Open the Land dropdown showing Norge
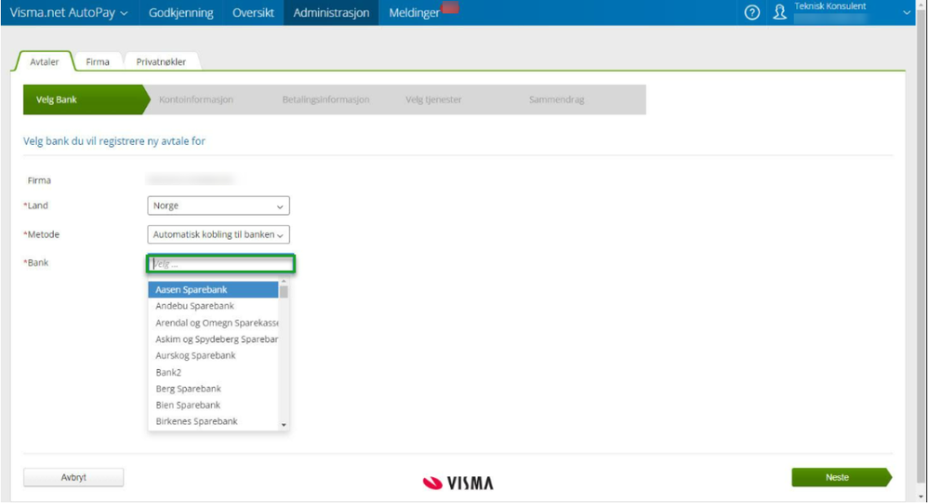The height and width of the screenshot is (504, 928). pos(219,206)
